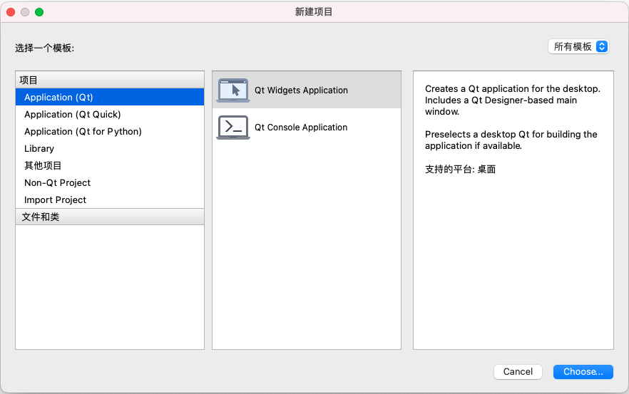629x394 pixels.
Task: Click the Qt Console Application terminal icon
Action: click(x=233, y=128)
